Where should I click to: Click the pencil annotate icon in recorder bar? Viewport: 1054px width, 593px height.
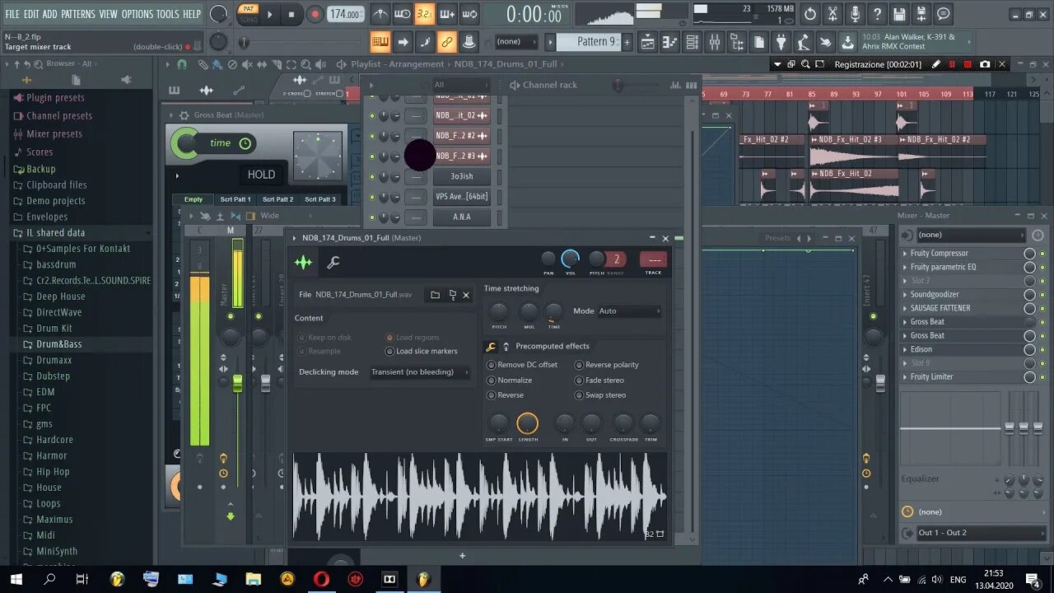pos(936,64)
